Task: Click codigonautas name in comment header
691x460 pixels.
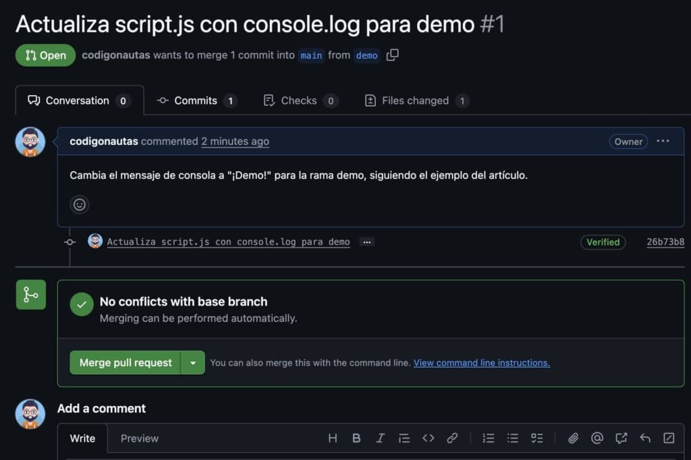Action: (103, 141)
